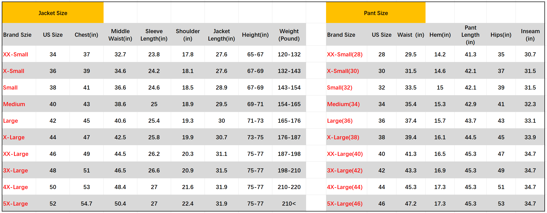Click the Middle Waist(in) column header
Screen dimensions: 547x213
click(120, 35)
